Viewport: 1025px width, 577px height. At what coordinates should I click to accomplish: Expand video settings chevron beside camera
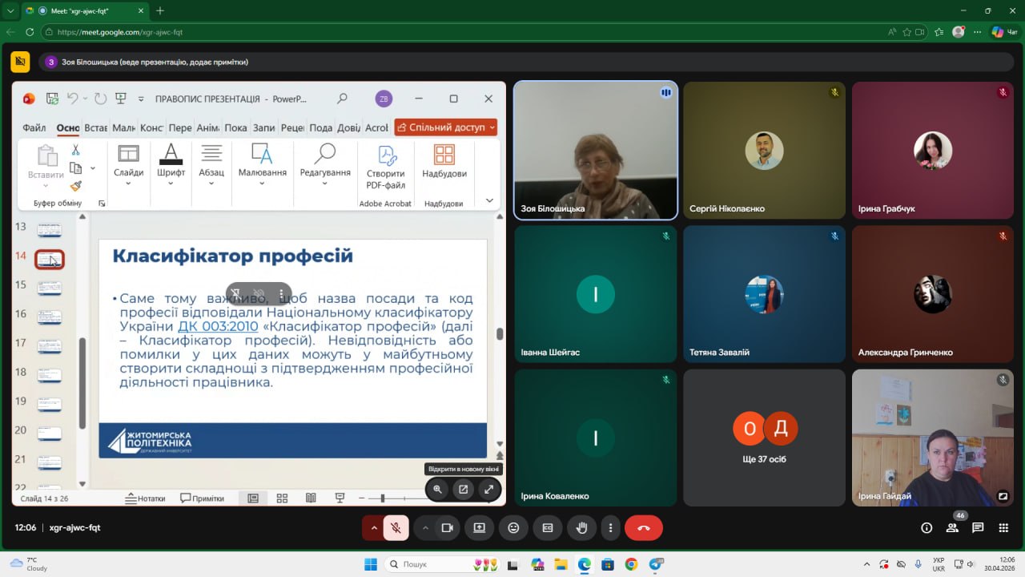pos(425,528)
